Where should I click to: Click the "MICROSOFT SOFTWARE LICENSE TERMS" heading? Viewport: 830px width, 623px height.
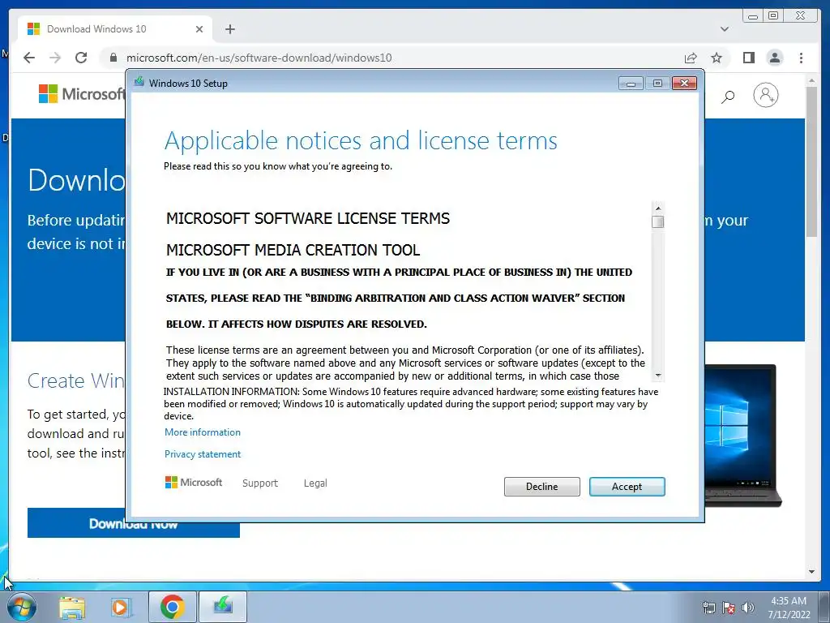click(308, 218)
